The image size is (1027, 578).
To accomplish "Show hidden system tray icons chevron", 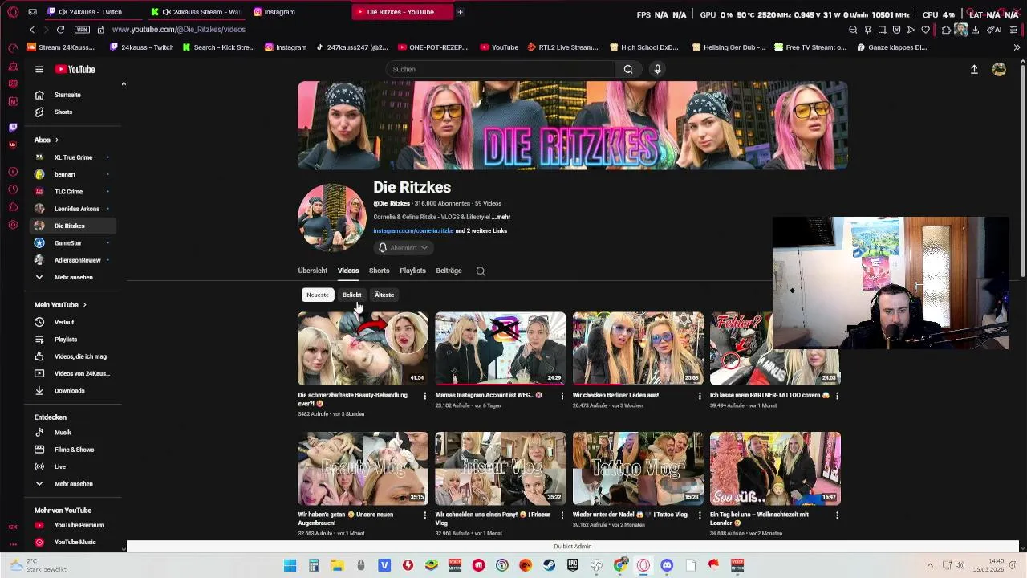I will (930, 565).
